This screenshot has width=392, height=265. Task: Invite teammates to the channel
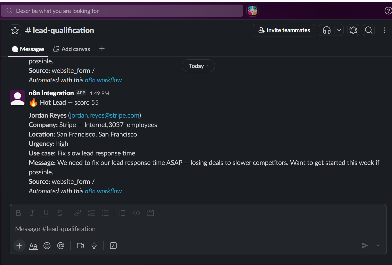pyautogui.click(x=284, y=30)
